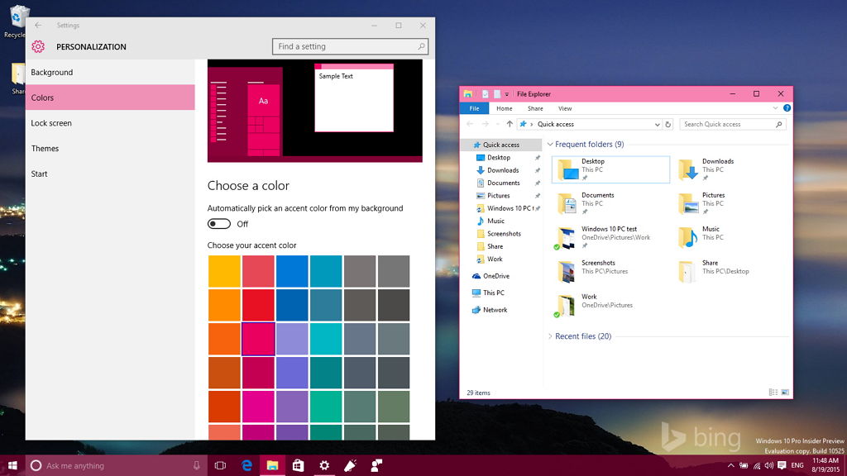Switch to the View ribbon tab

click(x=566, y=108)
